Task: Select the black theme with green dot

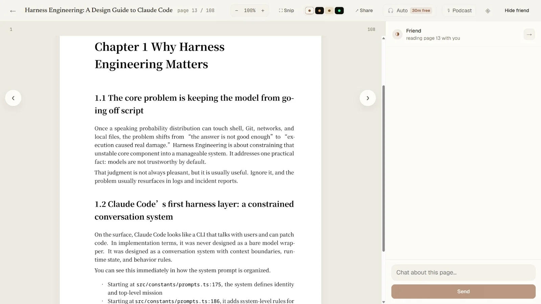Action: click(x=339, y=10)
